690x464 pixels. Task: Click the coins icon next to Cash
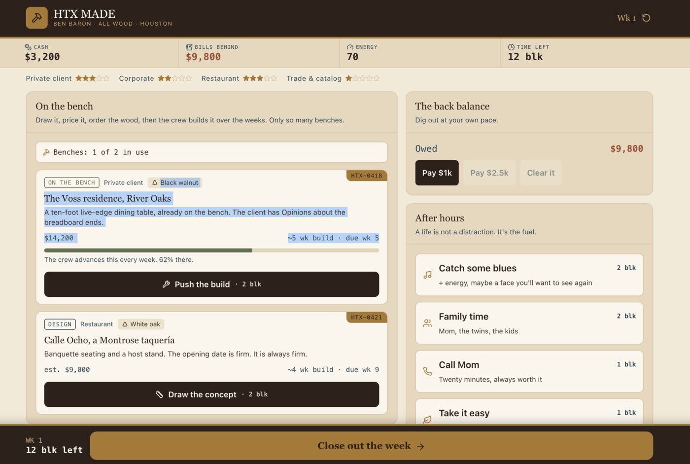coord(28,47)
